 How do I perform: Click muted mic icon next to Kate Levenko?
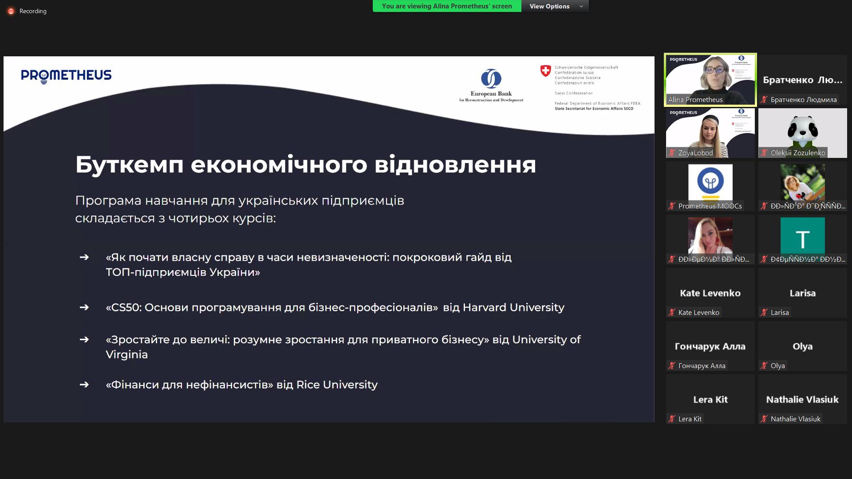[x=672, y=313]
